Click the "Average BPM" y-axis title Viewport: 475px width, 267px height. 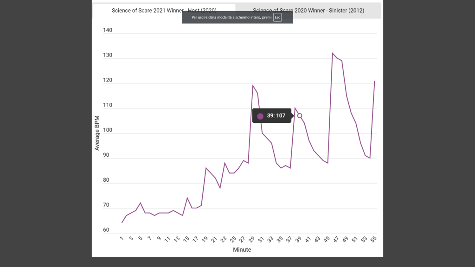tap(97, 133)
